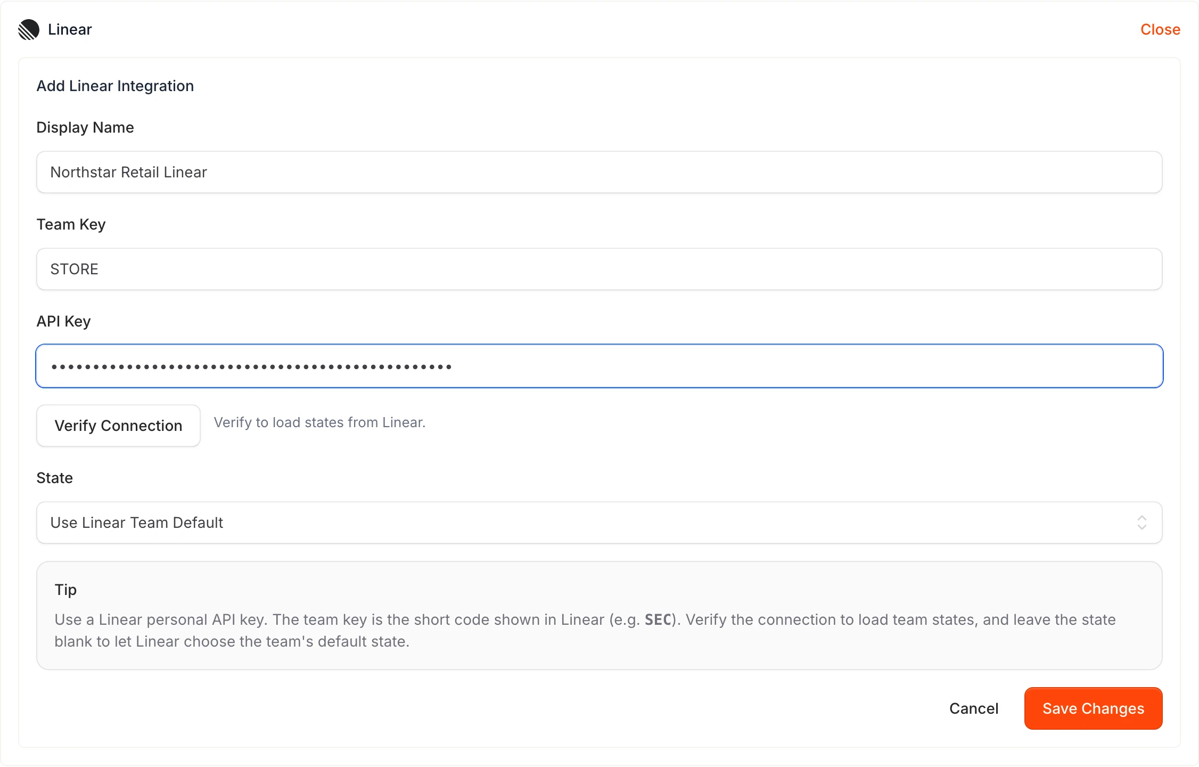Focus the Display Name input field
Viewport: 1199px width, 767px height.
click(x=599, y=172)
